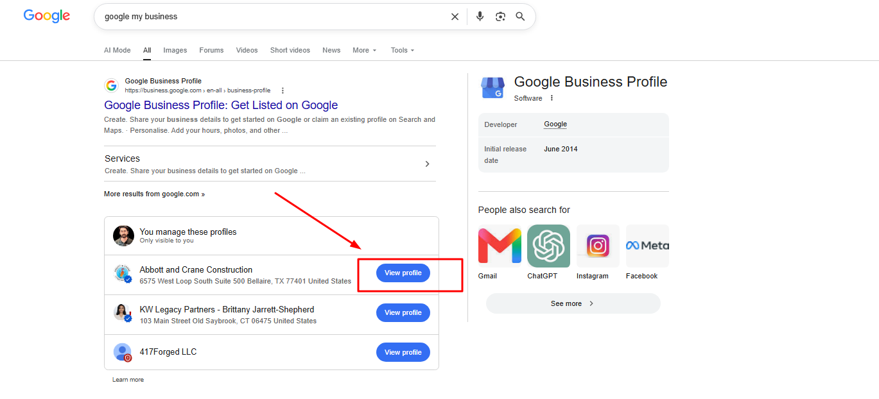Click Abbott and Crane Construction profile icon
Screen dimensions: 879x399
[x=123, y=274]
